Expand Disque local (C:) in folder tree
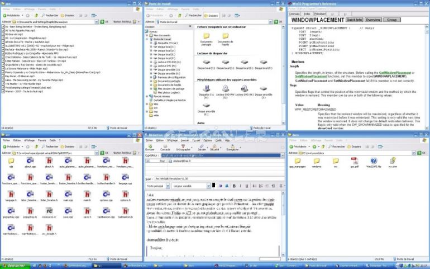This screenshot has height=269, width=430. [x=151, y=47]
